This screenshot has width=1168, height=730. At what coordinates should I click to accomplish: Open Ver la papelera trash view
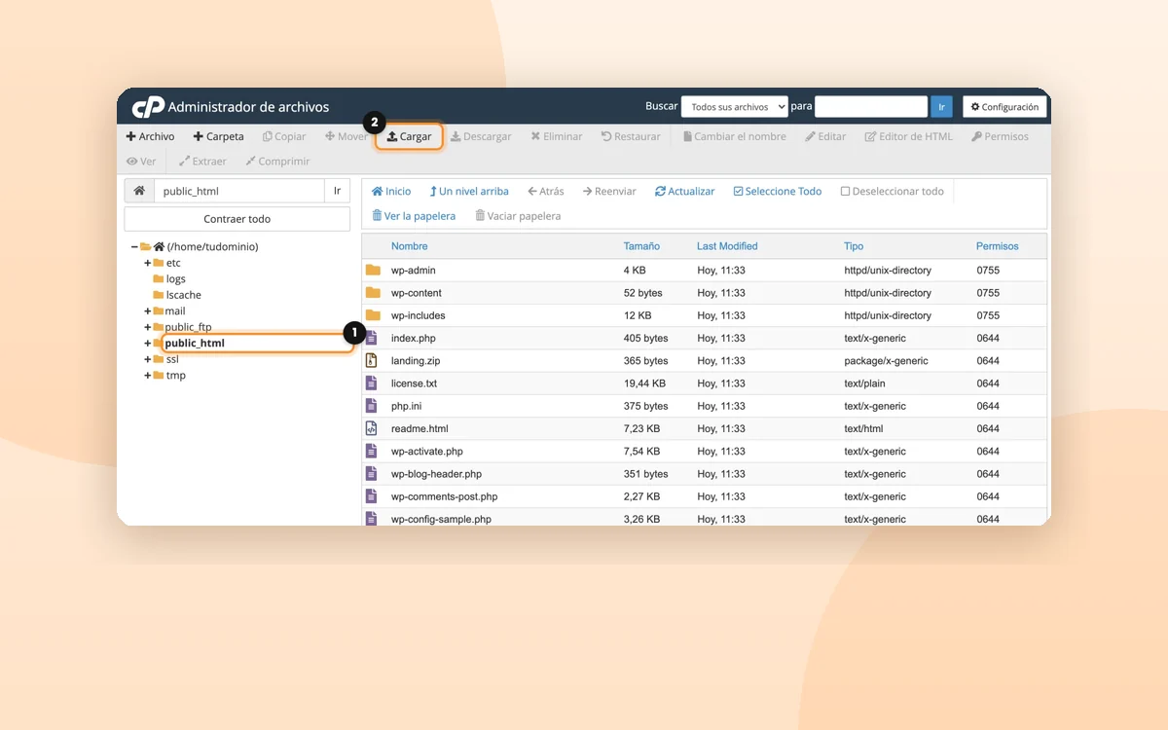pos(414,216)
